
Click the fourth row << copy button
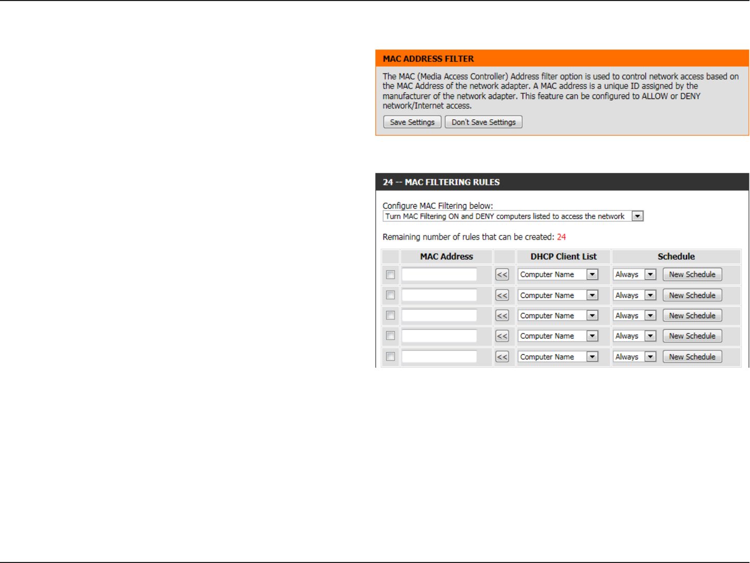502,336
